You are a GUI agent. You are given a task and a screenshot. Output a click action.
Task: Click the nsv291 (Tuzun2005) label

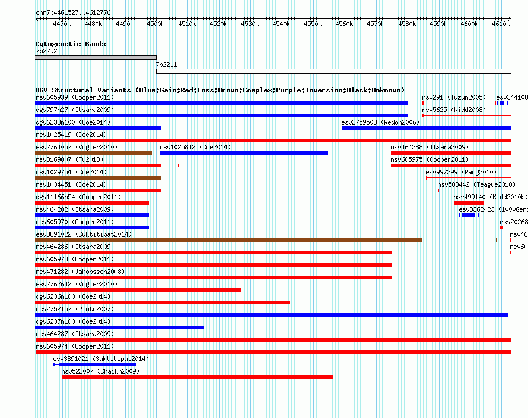pyautogui.click(x=454, y=98)
